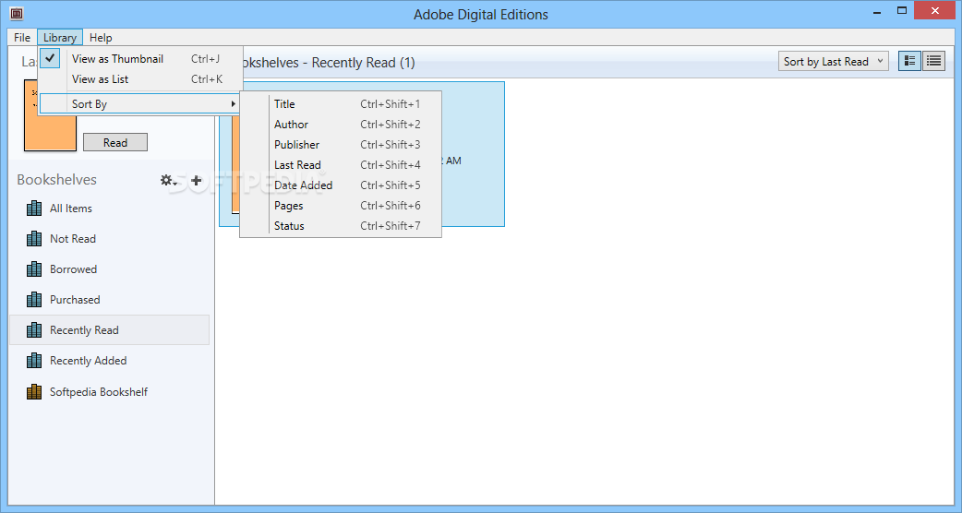
Task: Click the Bookshelves heading
Action: (56, 180)
